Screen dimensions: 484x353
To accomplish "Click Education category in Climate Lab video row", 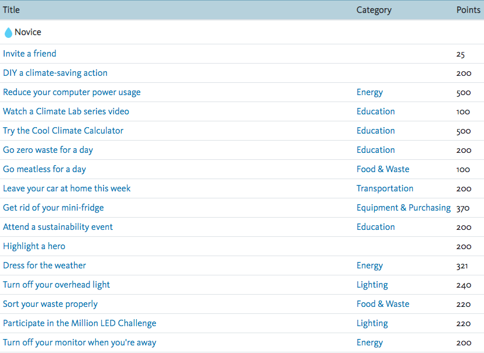I will (376, 111).
